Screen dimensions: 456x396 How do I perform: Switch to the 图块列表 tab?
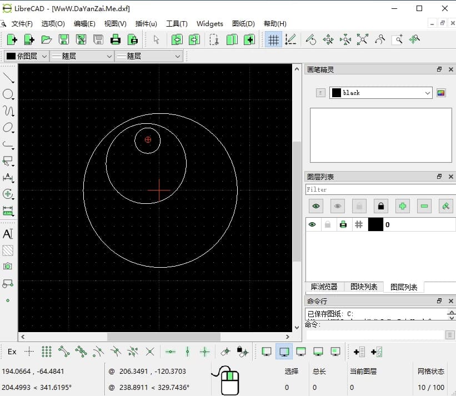tap(364, 287)
